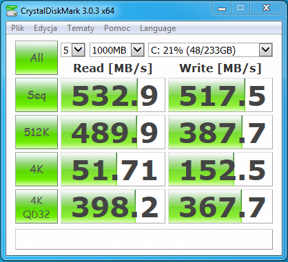Click the 4K read result 51.71
This screenshot has width=288, height=262.
pyautogui.click(x=113, y=169)
